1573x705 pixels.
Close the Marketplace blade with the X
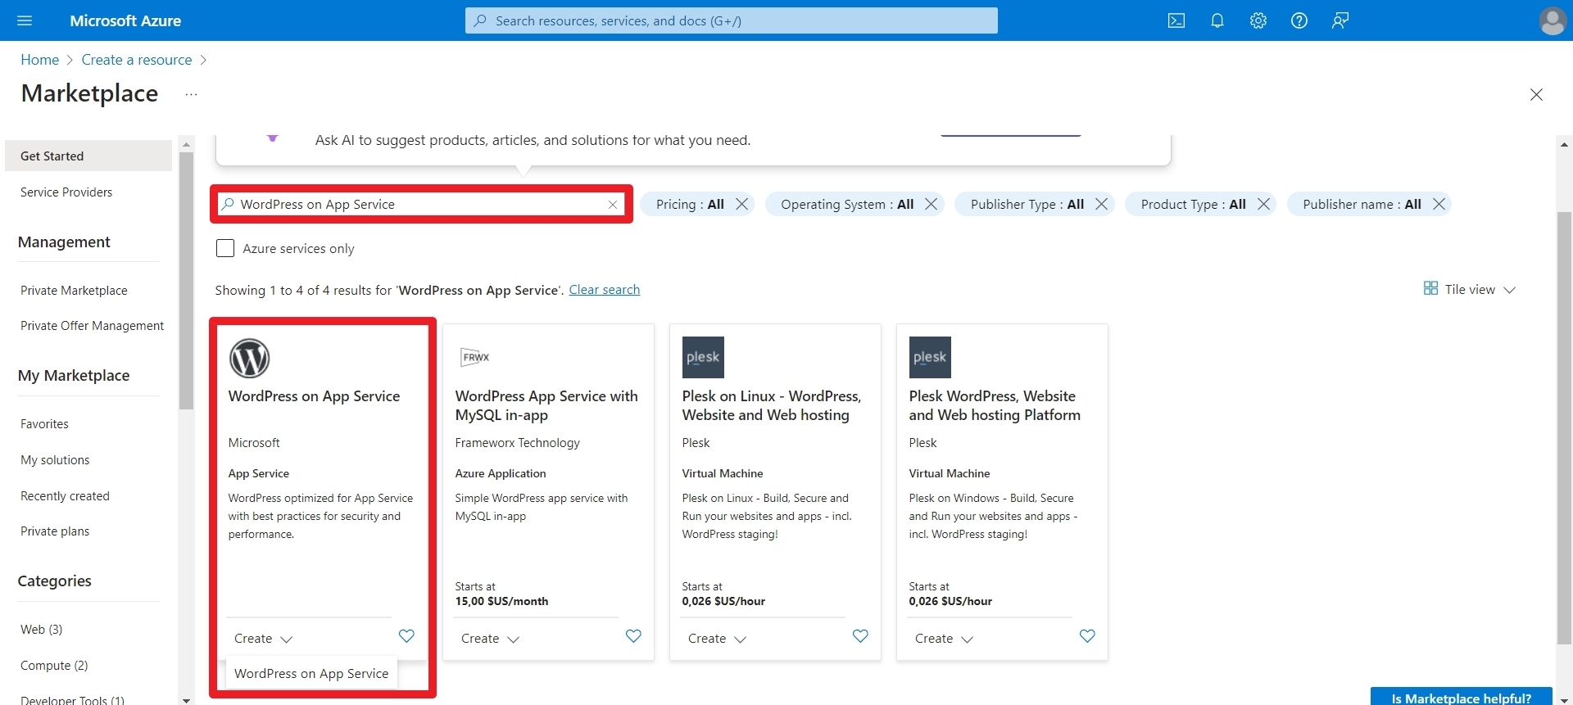pyautogui.click(x=1536, y=94)
